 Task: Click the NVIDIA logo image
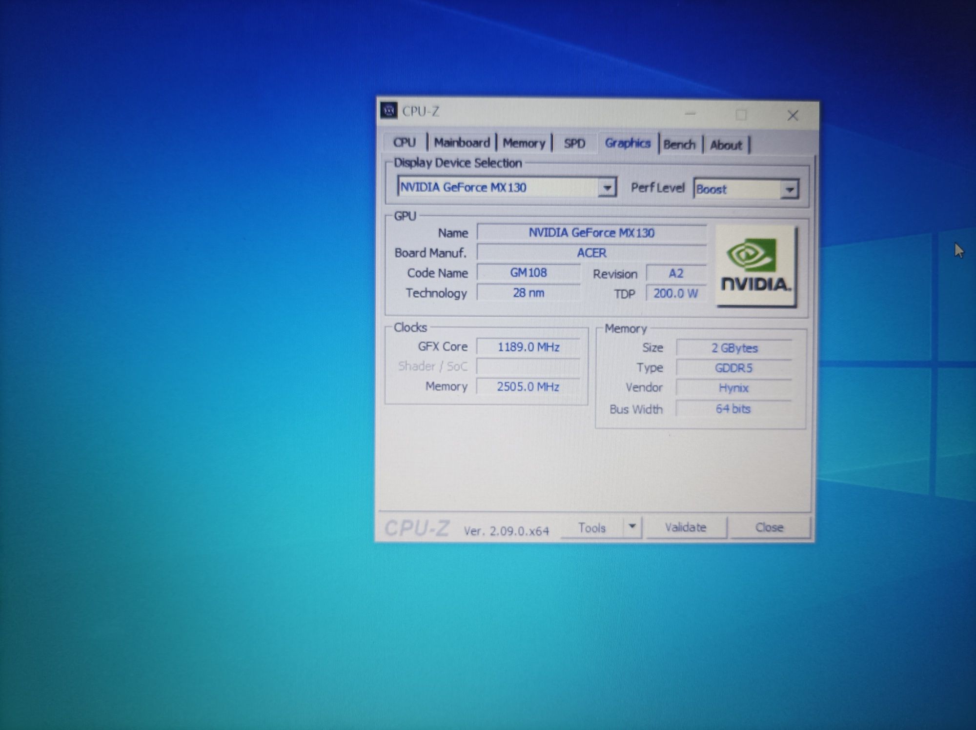coord(755,266)
